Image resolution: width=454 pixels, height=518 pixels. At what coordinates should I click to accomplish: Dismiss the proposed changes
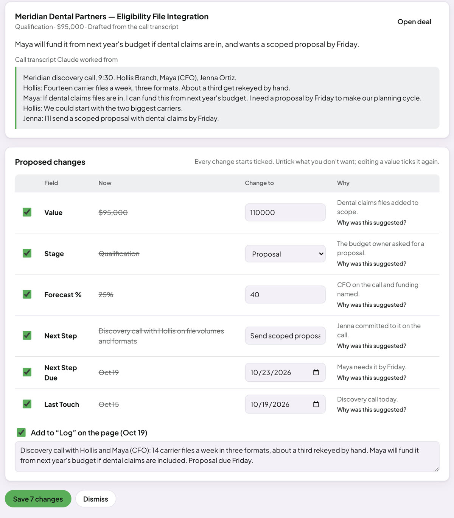tap(96, 499)
